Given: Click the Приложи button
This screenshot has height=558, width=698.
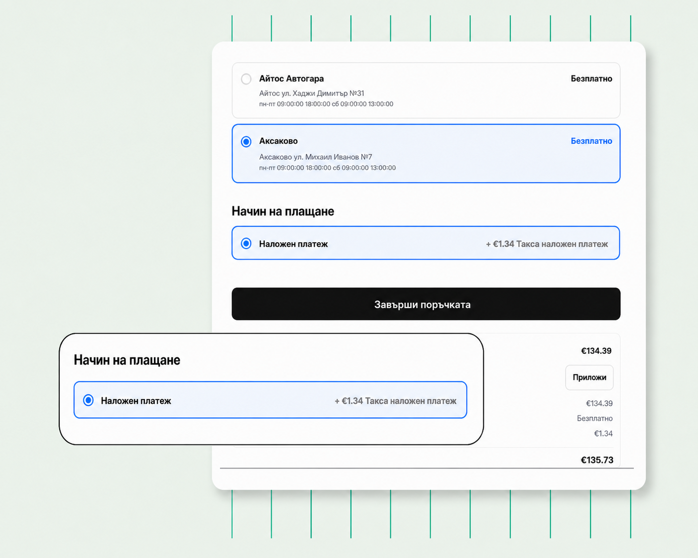Looking at the screenshot, I should [589, 377].
